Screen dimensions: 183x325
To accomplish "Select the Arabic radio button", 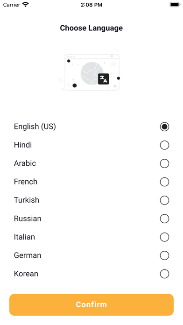I will tap(164, 163).
